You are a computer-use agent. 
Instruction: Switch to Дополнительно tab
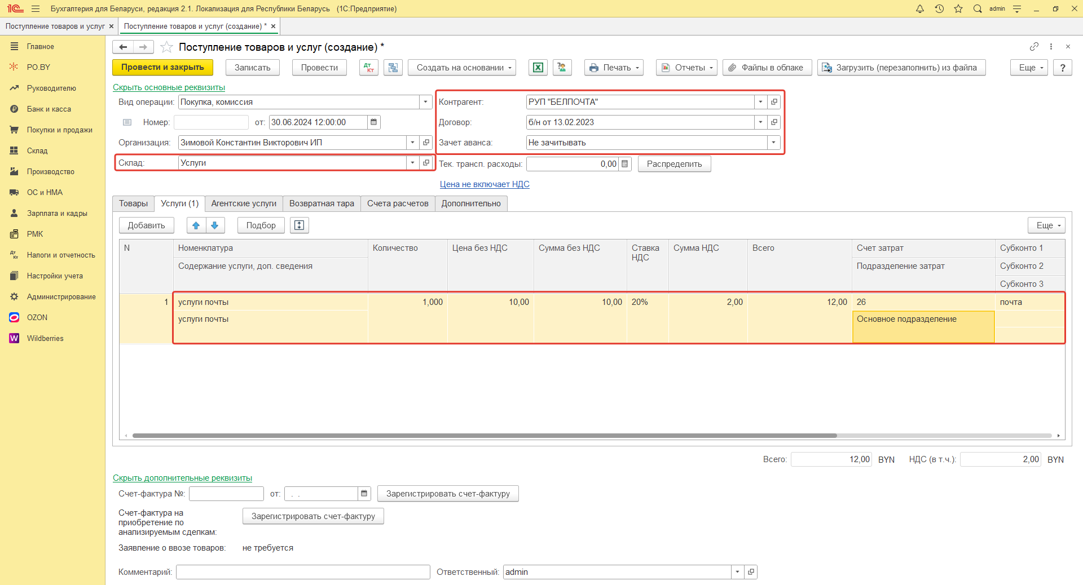pos(471,203)
